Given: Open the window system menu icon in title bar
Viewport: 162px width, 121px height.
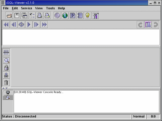Looking at the screenshot, I should (3, 3).
